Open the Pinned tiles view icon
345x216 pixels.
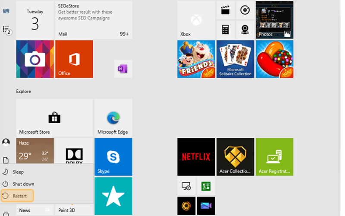point(6,11)
